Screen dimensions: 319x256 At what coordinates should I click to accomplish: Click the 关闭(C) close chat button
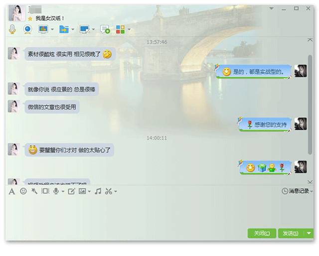(262, 233)
